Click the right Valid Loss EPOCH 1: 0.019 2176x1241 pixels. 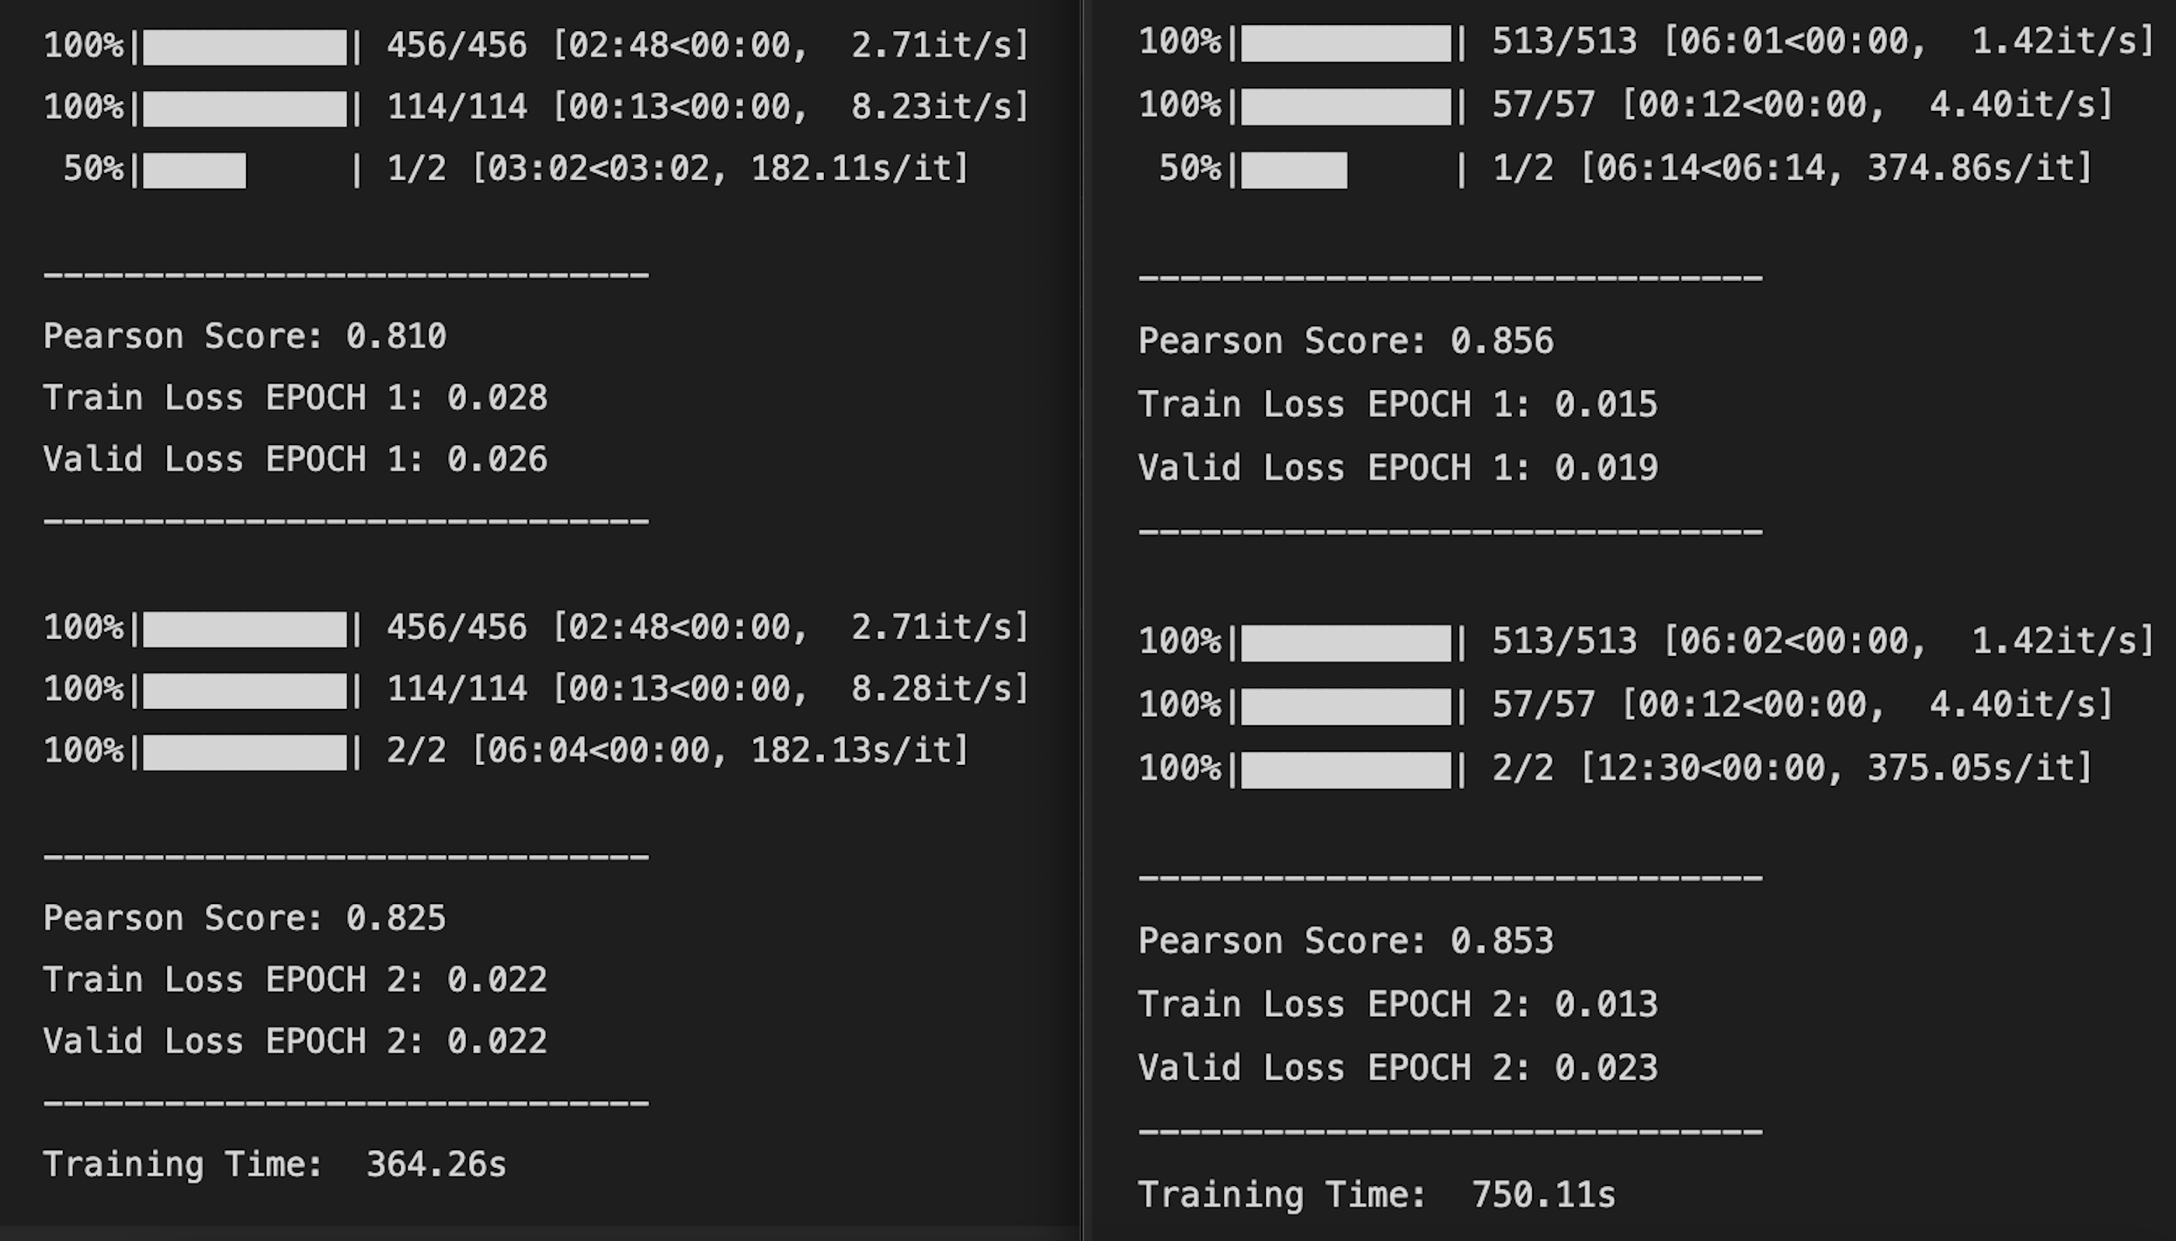click(1398, 467)
